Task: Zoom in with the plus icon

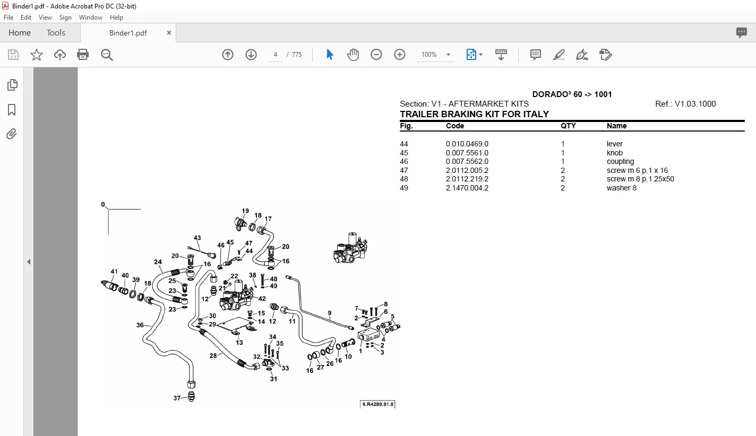Action: coord(400,55)
